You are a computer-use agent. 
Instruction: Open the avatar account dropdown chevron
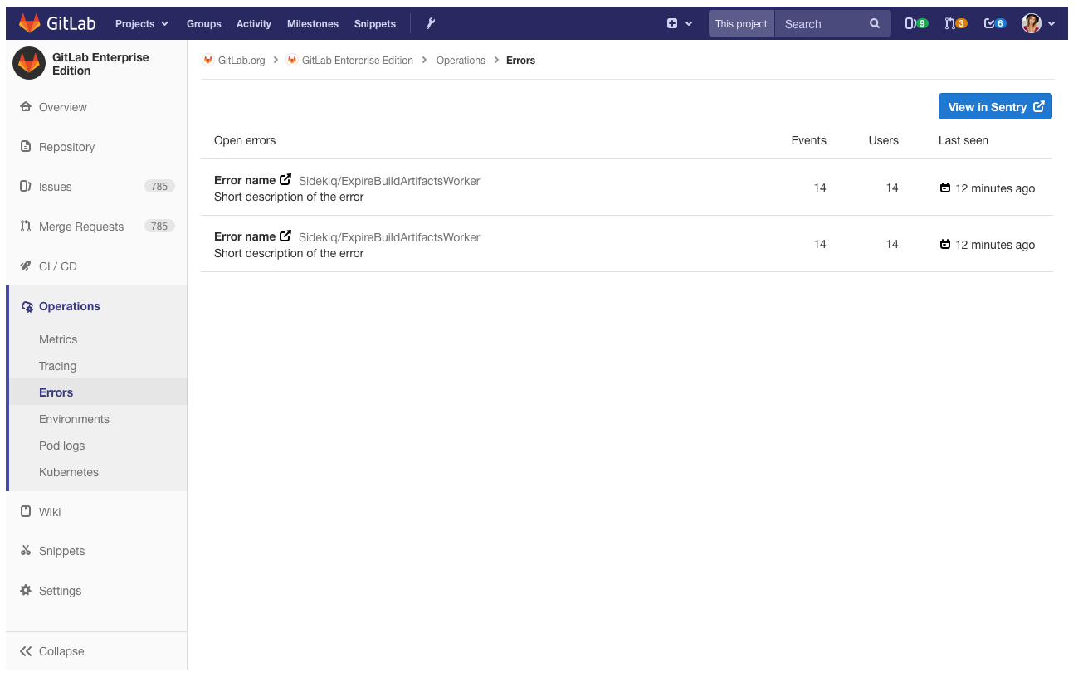tap(1051, 23)
